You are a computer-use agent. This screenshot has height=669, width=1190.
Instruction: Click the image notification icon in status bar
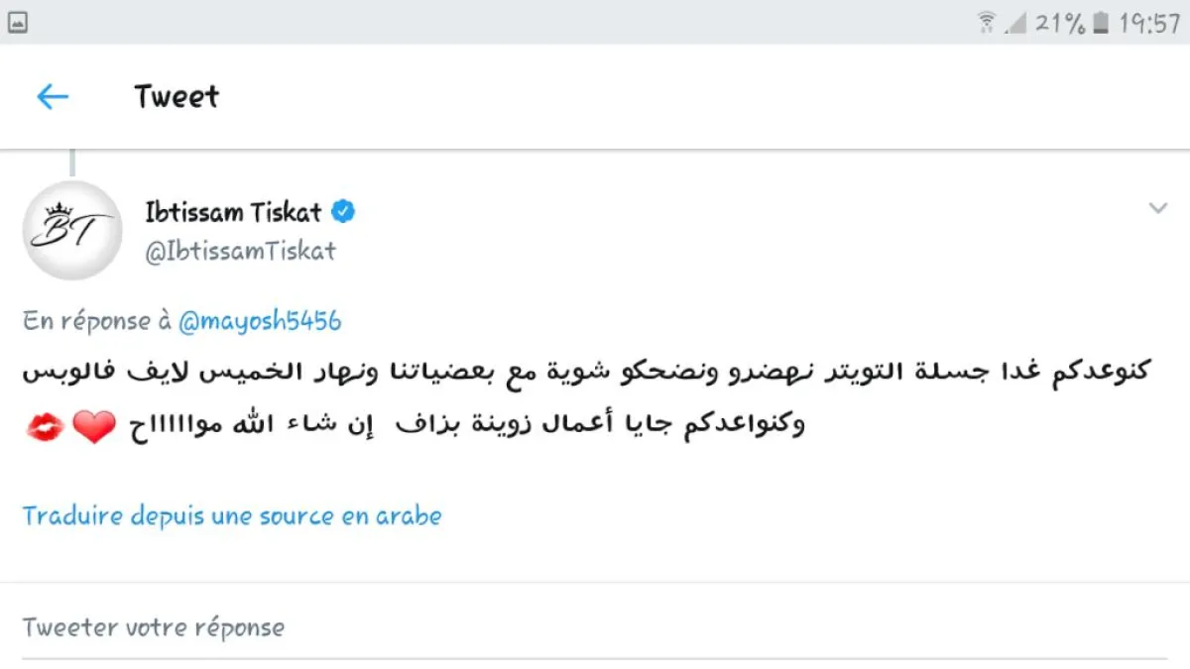(17, 23)
